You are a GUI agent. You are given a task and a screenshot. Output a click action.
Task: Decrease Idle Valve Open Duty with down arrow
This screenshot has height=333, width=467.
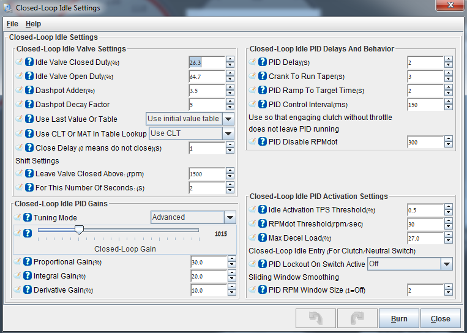tap(230, 80)
